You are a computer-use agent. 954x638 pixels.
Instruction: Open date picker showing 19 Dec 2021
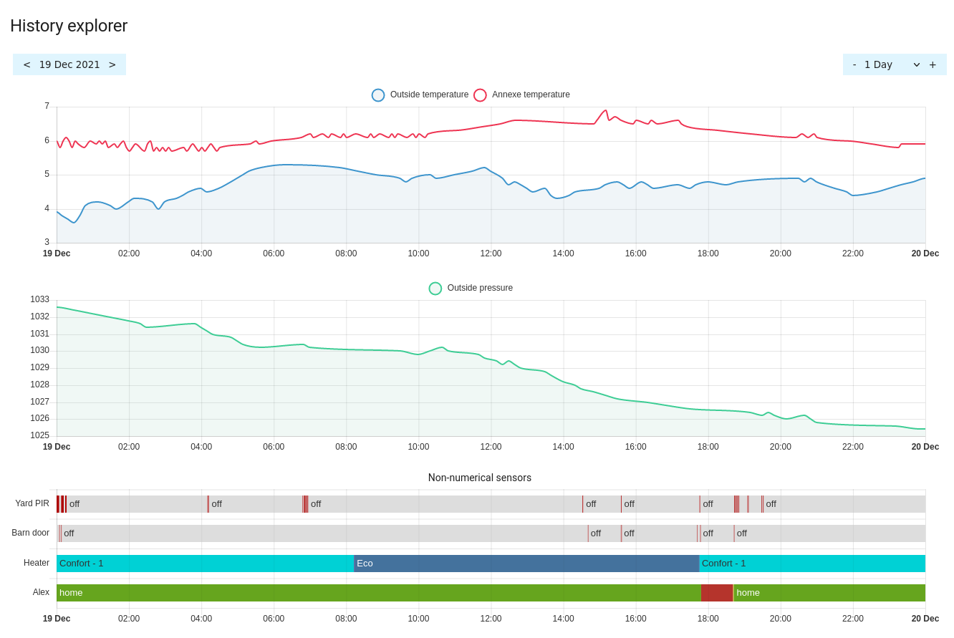(x=69, y=64)
